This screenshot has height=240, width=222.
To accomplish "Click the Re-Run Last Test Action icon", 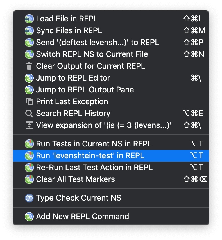I will [x=29, y=167].
